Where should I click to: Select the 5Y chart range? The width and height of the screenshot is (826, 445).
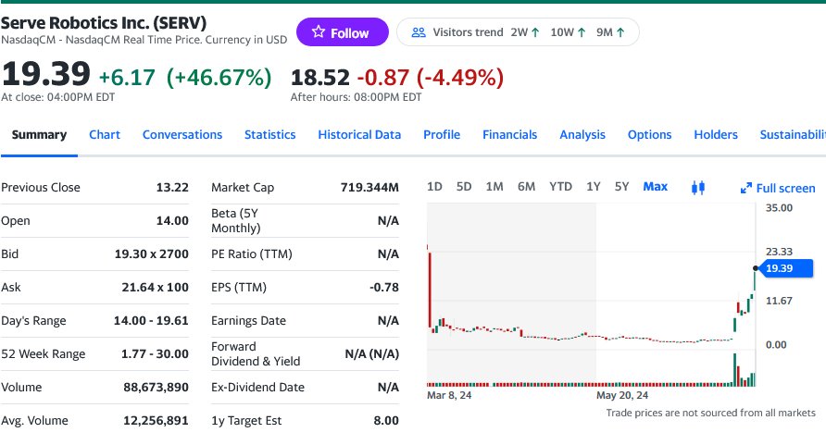coord(621,187)
